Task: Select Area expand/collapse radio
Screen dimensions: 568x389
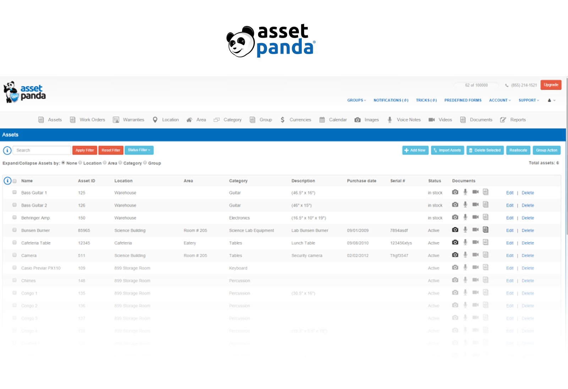Action: 105,163
